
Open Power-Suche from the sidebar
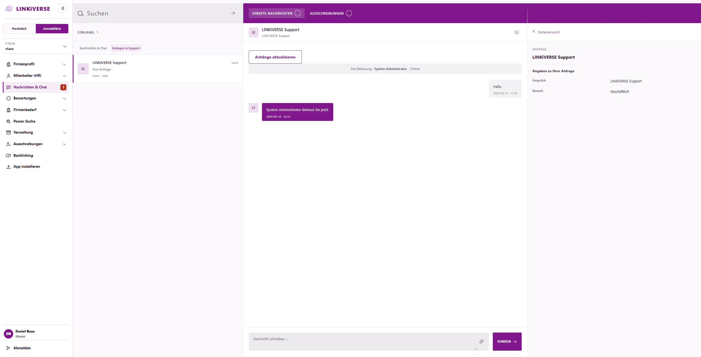(x=36, y=121)
